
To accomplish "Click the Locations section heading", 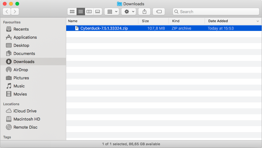I will [x=11, y=104].
